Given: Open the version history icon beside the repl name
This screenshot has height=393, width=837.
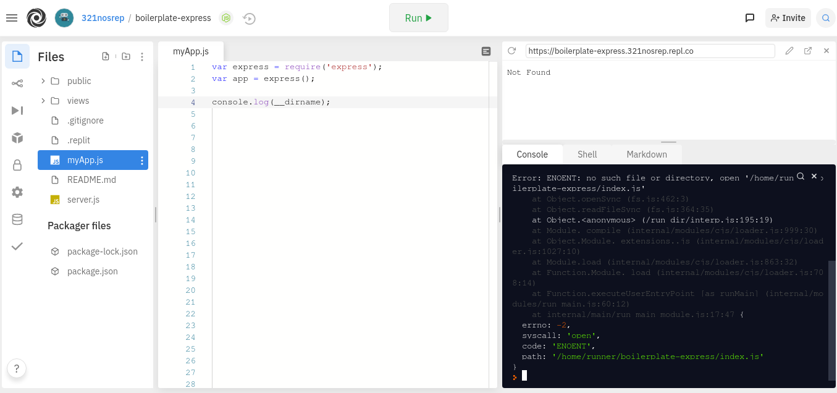Looking at the screenshot, I should coord(249,18).
